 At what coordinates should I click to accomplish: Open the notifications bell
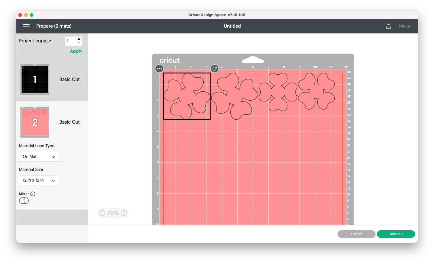pos(388,27)
